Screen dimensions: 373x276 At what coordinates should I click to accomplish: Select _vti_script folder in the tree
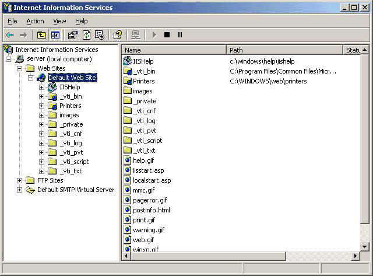click(74, 162)
